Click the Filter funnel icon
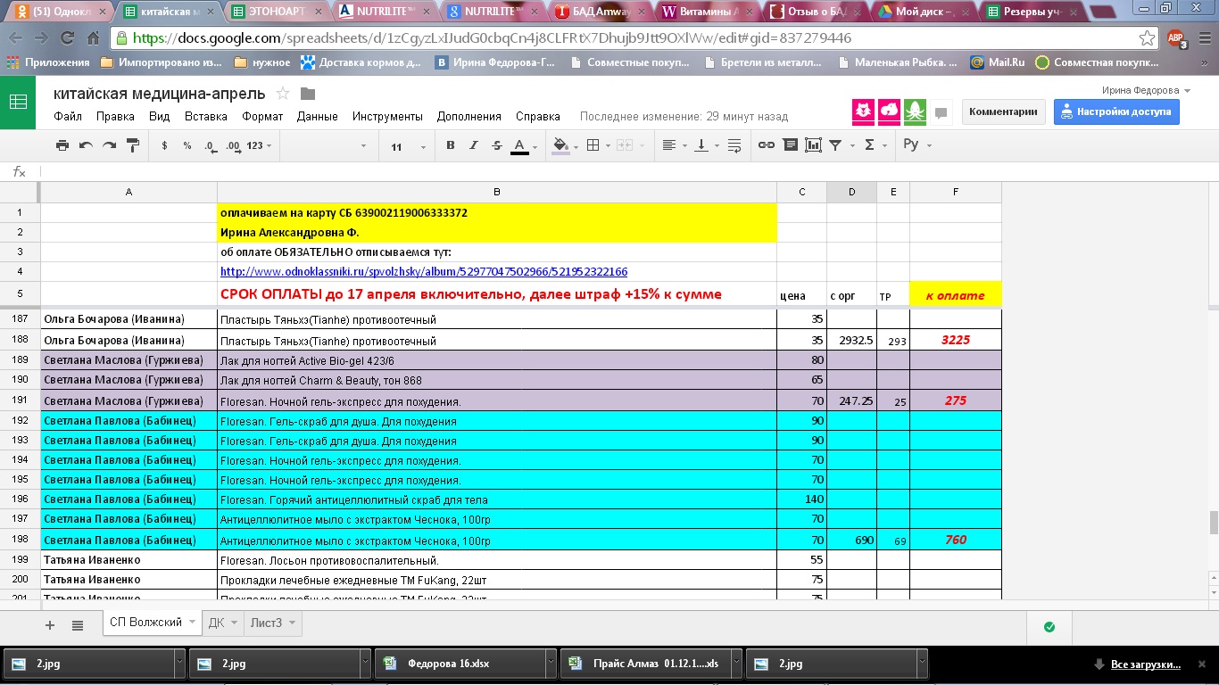Screen dimensions: 1219x685 [836, 145]
